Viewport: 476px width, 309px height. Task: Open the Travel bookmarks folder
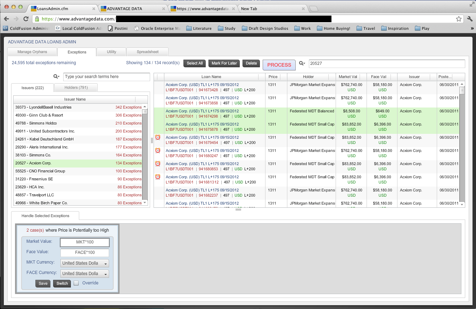click(x=366, y=28)
